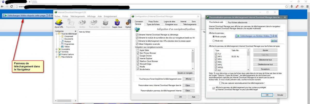This screenshot has width=310, height=104.
Task: Expand Incomplets tree node
Action: pyautogui.click(x=57, y=49)
